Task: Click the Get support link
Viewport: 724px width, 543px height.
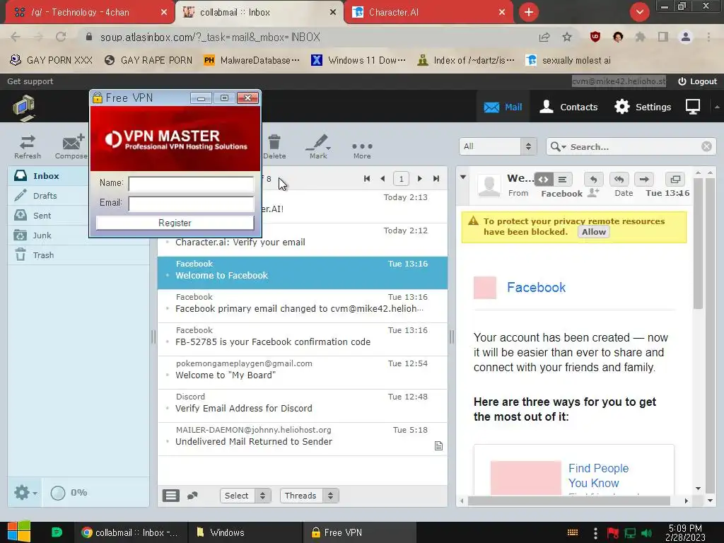Action: pos(30,81)
